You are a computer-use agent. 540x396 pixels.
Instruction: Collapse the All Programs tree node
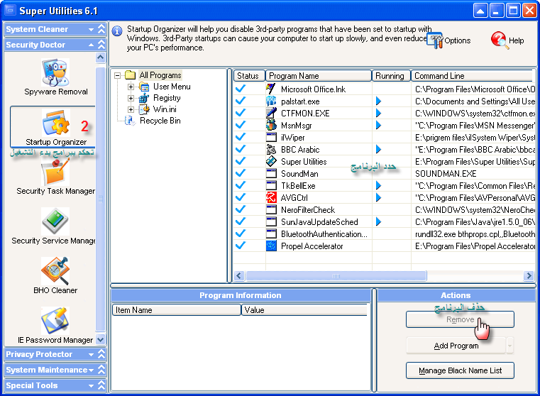(x=117, y=75)
